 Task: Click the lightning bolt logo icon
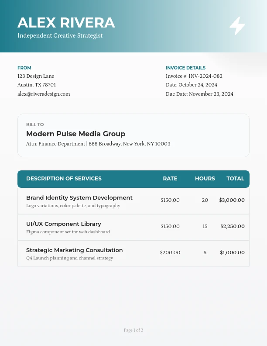coord(237,26)
